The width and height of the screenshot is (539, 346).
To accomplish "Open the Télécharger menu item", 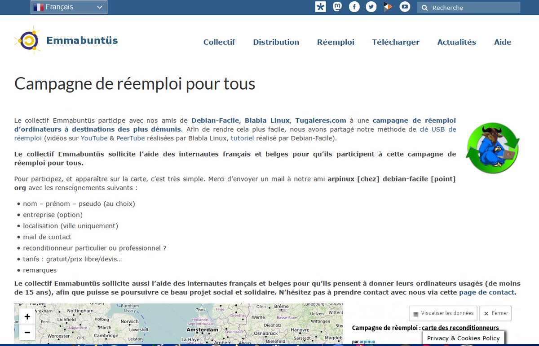I will click(x=395, y=42).
